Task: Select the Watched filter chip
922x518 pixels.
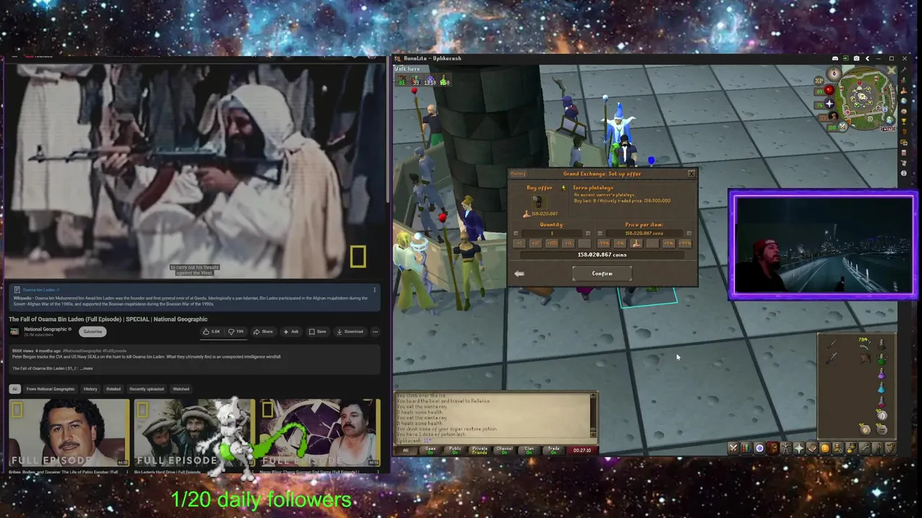Action: (x=181, y=389)
